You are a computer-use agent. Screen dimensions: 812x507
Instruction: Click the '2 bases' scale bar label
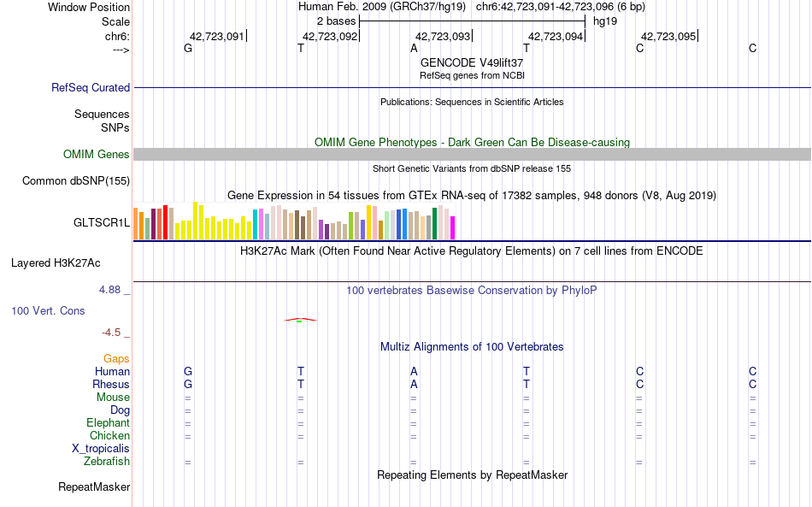[336, 21]
